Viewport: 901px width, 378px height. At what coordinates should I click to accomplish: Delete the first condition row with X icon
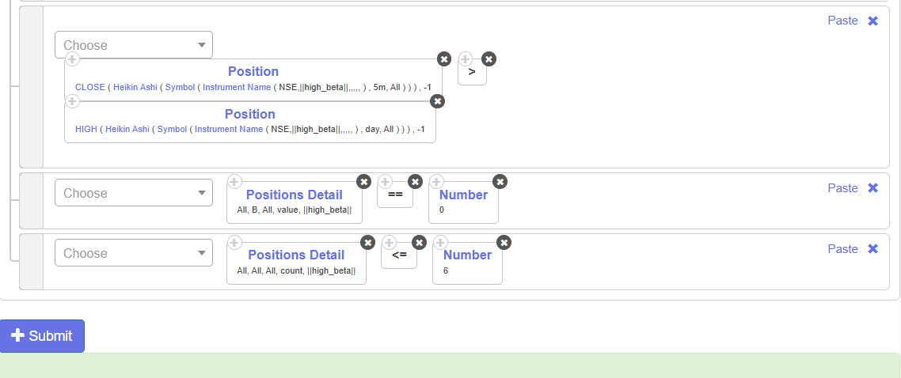[x=872, y=21]
